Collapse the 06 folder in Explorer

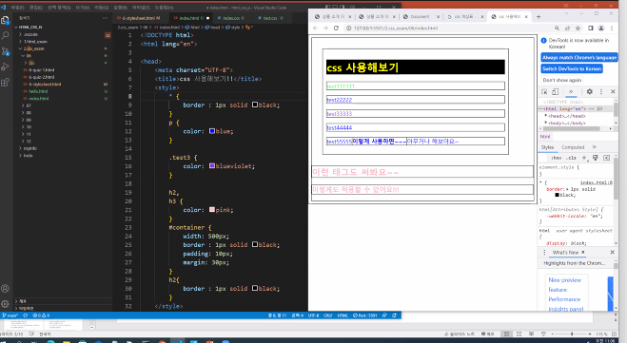23,56
